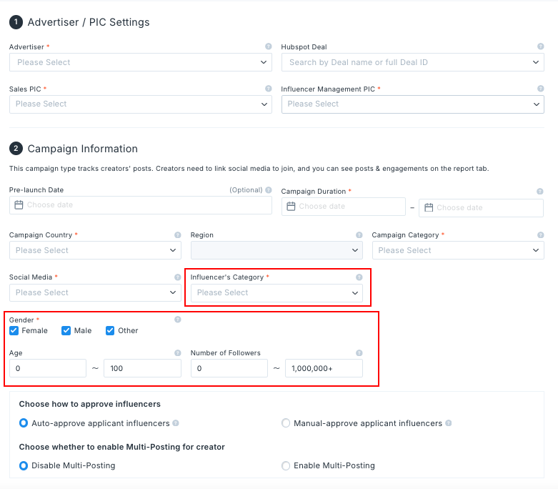Screen dimensions: 558x489
Task: Click the maximum Number of Followers field
Action: 324,368
